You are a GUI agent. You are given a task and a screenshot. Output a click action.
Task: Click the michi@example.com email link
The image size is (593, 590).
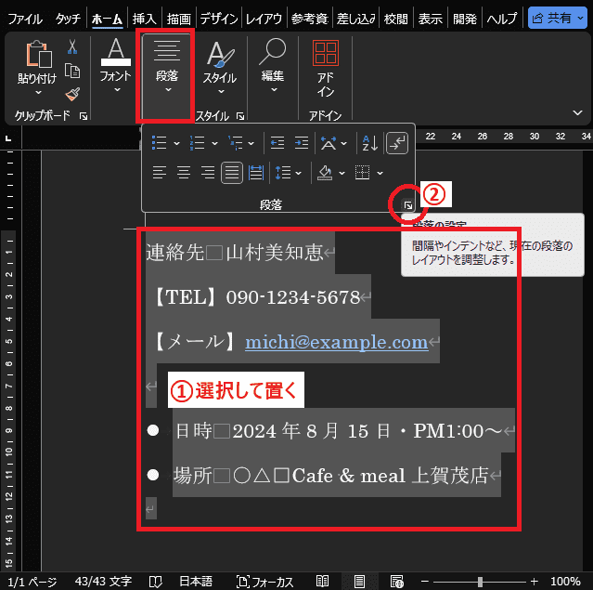pyautogui.click(x=336, y=342)
